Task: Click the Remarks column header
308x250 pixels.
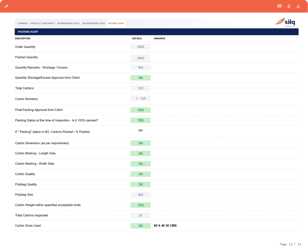Action: [x=159, y=38]
